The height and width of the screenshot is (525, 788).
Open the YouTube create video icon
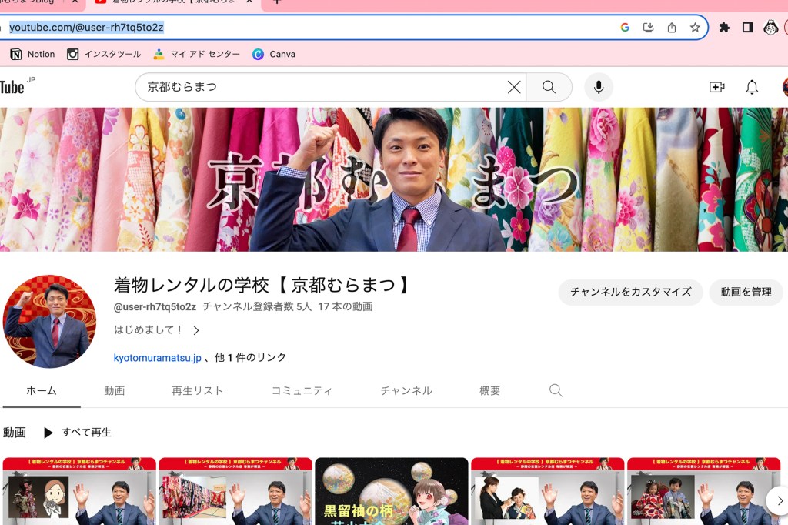(717, 87)
